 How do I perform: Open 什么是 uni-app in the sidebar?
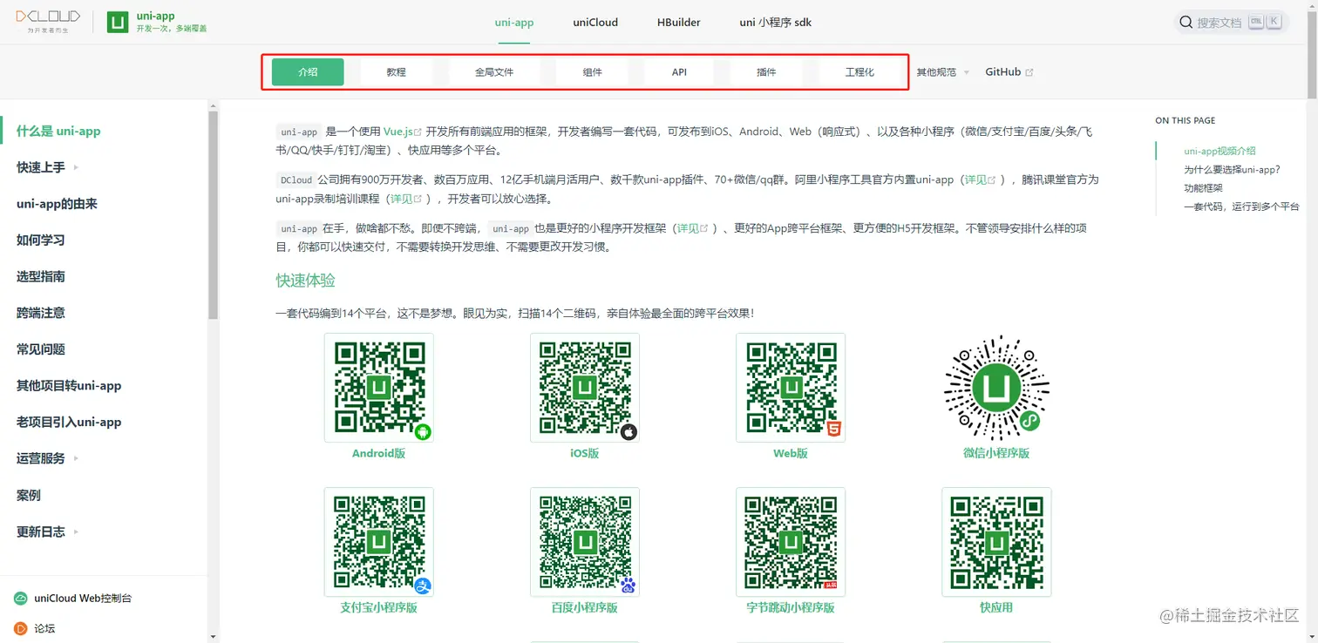pos(58,131)
